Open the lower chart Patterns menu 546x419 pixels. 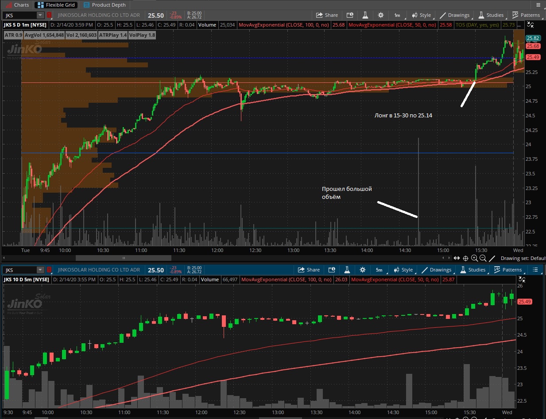(x=507, y=270)
